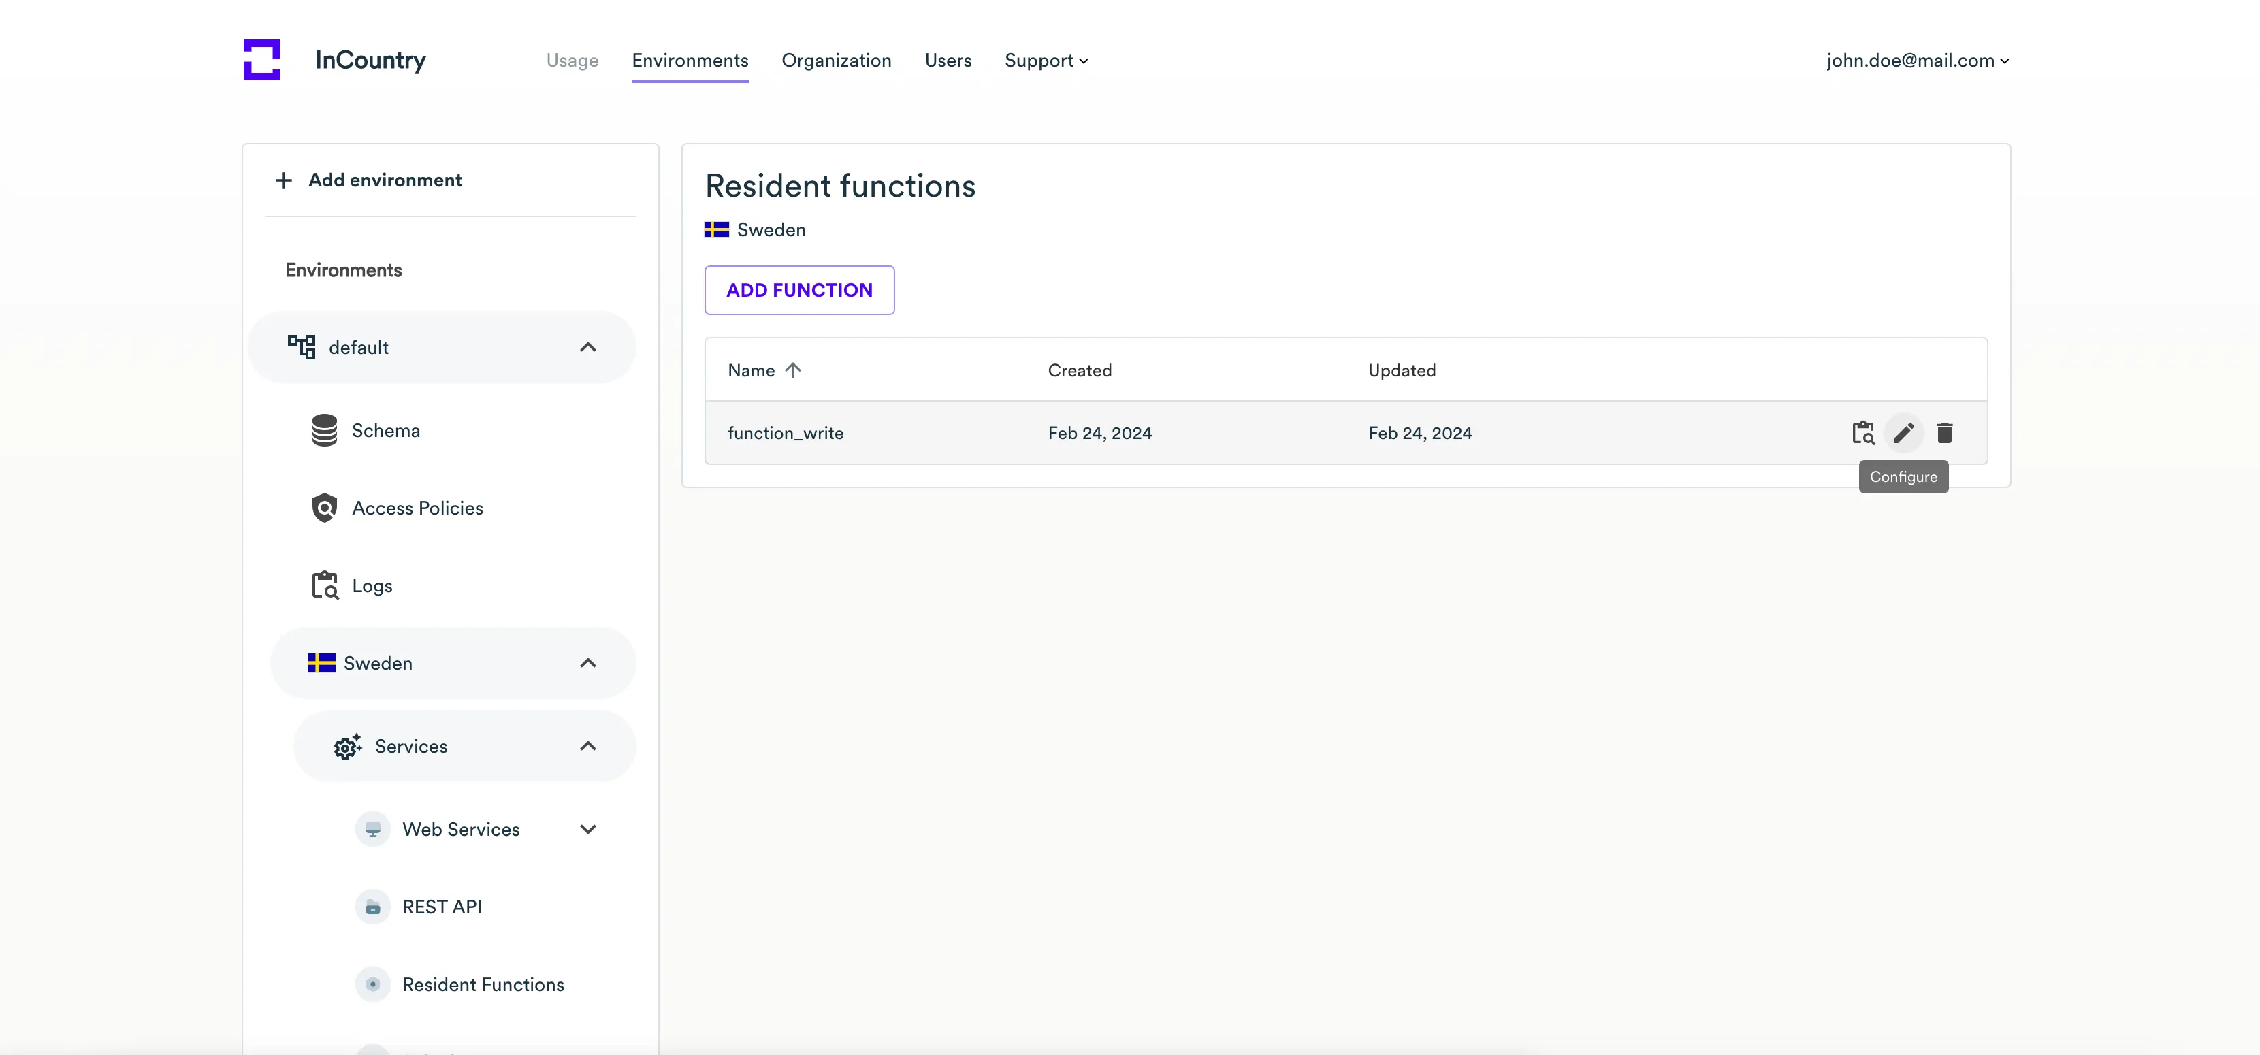Viewport: 2260px width, 1055px height.
Task: Switch to the Organization tab
Action: [x=835, y=61]
